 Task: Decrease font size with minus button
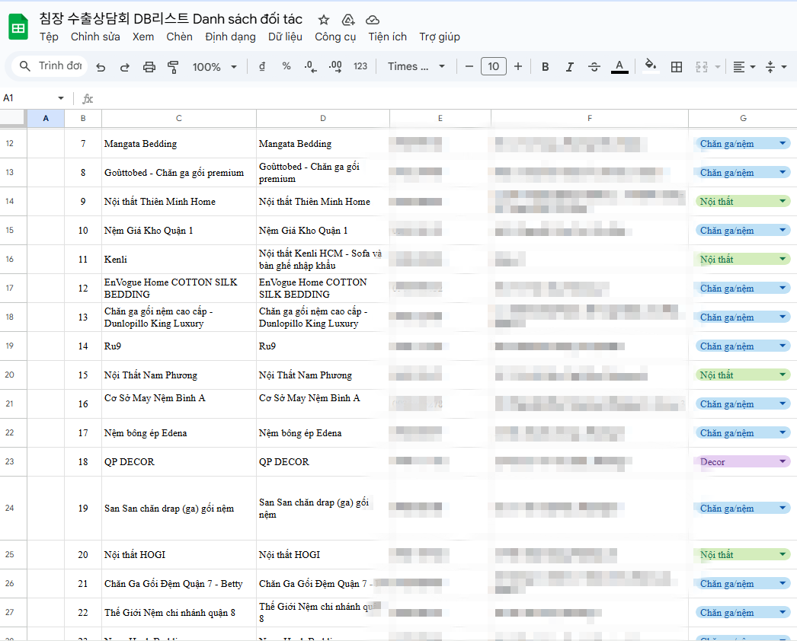click(469, 67)
